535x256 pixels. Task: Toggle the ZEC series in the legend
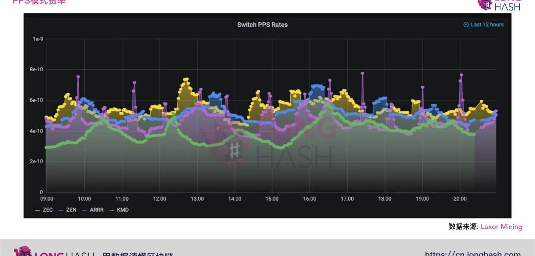[48, 210]
